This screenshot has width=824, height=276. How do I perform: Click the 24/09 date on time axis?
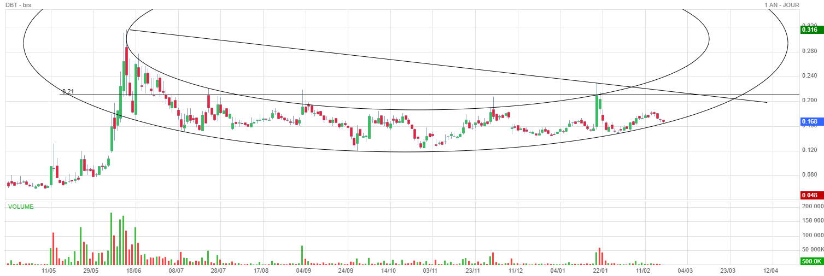(x=346, y=271)
